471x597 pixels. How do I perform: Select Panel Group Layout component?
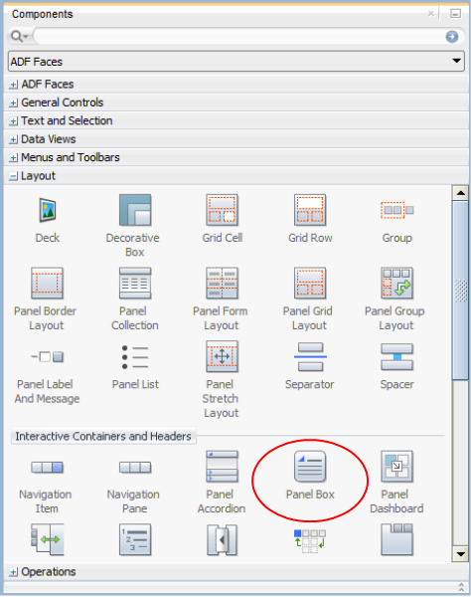pos(395,299)
